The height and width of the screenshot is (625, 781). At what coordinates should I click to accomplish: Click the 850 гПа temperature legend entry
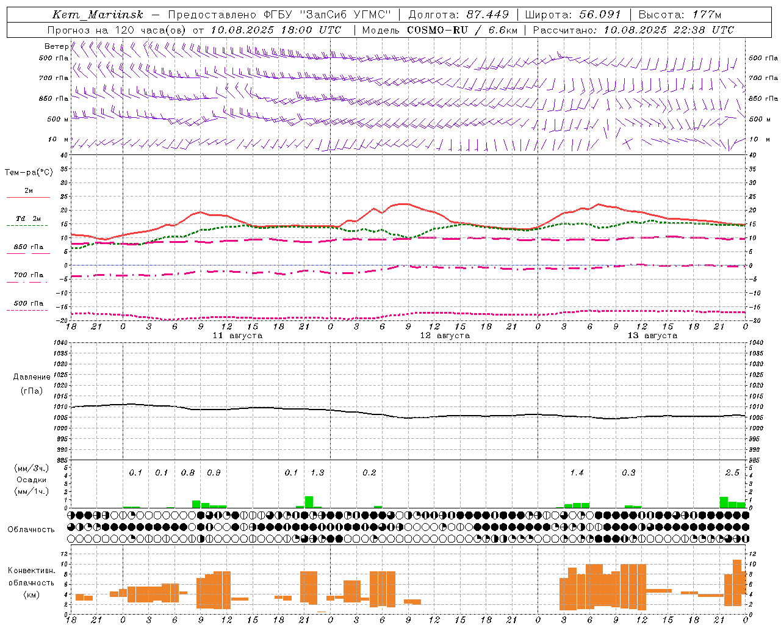point(29,247)
